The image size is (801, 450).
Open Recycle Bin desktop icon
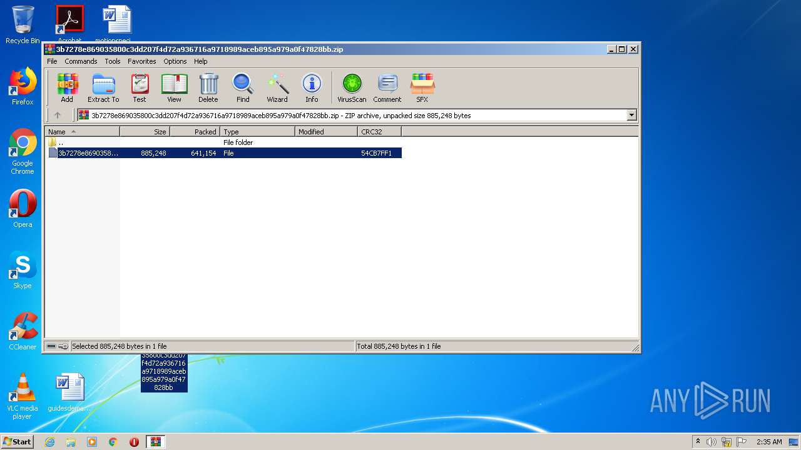pos(23,25)
